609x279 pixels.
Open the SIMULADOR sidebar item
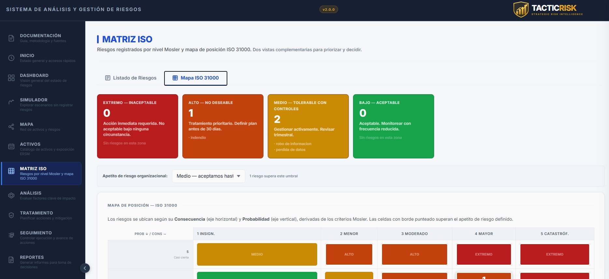click(x=41, y=105)
